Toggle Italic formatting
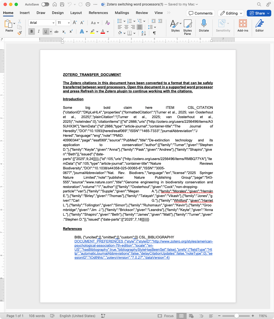Image resolution: width=274 pixels, height=319 pixels. [x=38, y=31]
